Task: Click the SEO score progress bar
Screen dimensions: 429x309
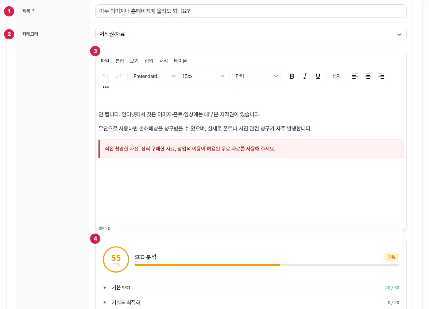Action: click(267, 265)
